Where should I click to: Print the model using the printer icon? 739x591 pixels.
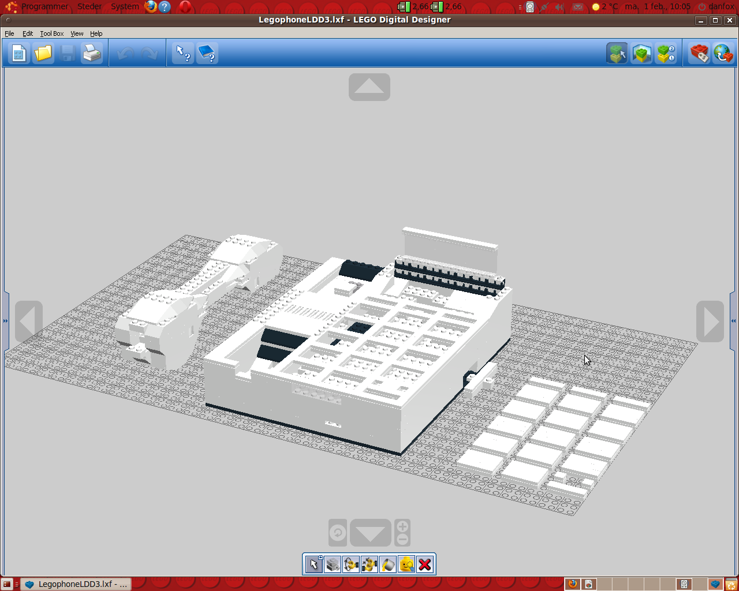92,54
